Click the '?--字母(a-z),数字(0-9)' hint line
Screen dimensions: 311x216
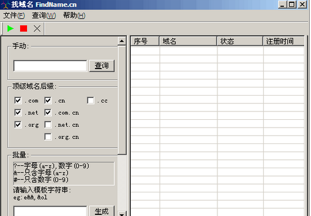(51, 165)
